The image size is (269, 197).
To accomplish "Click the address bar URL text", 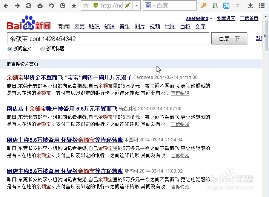I will coord(112,6).
